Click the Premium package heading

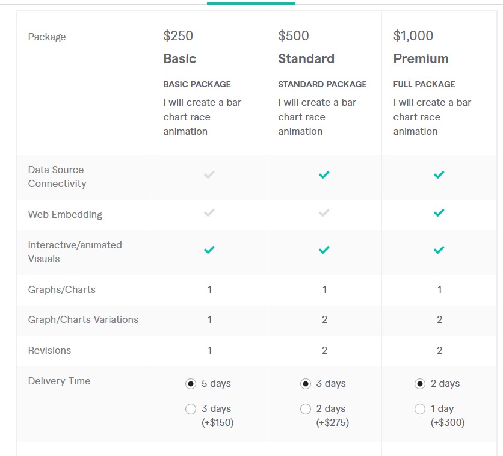pyautogui.click(x=421, y=59)
